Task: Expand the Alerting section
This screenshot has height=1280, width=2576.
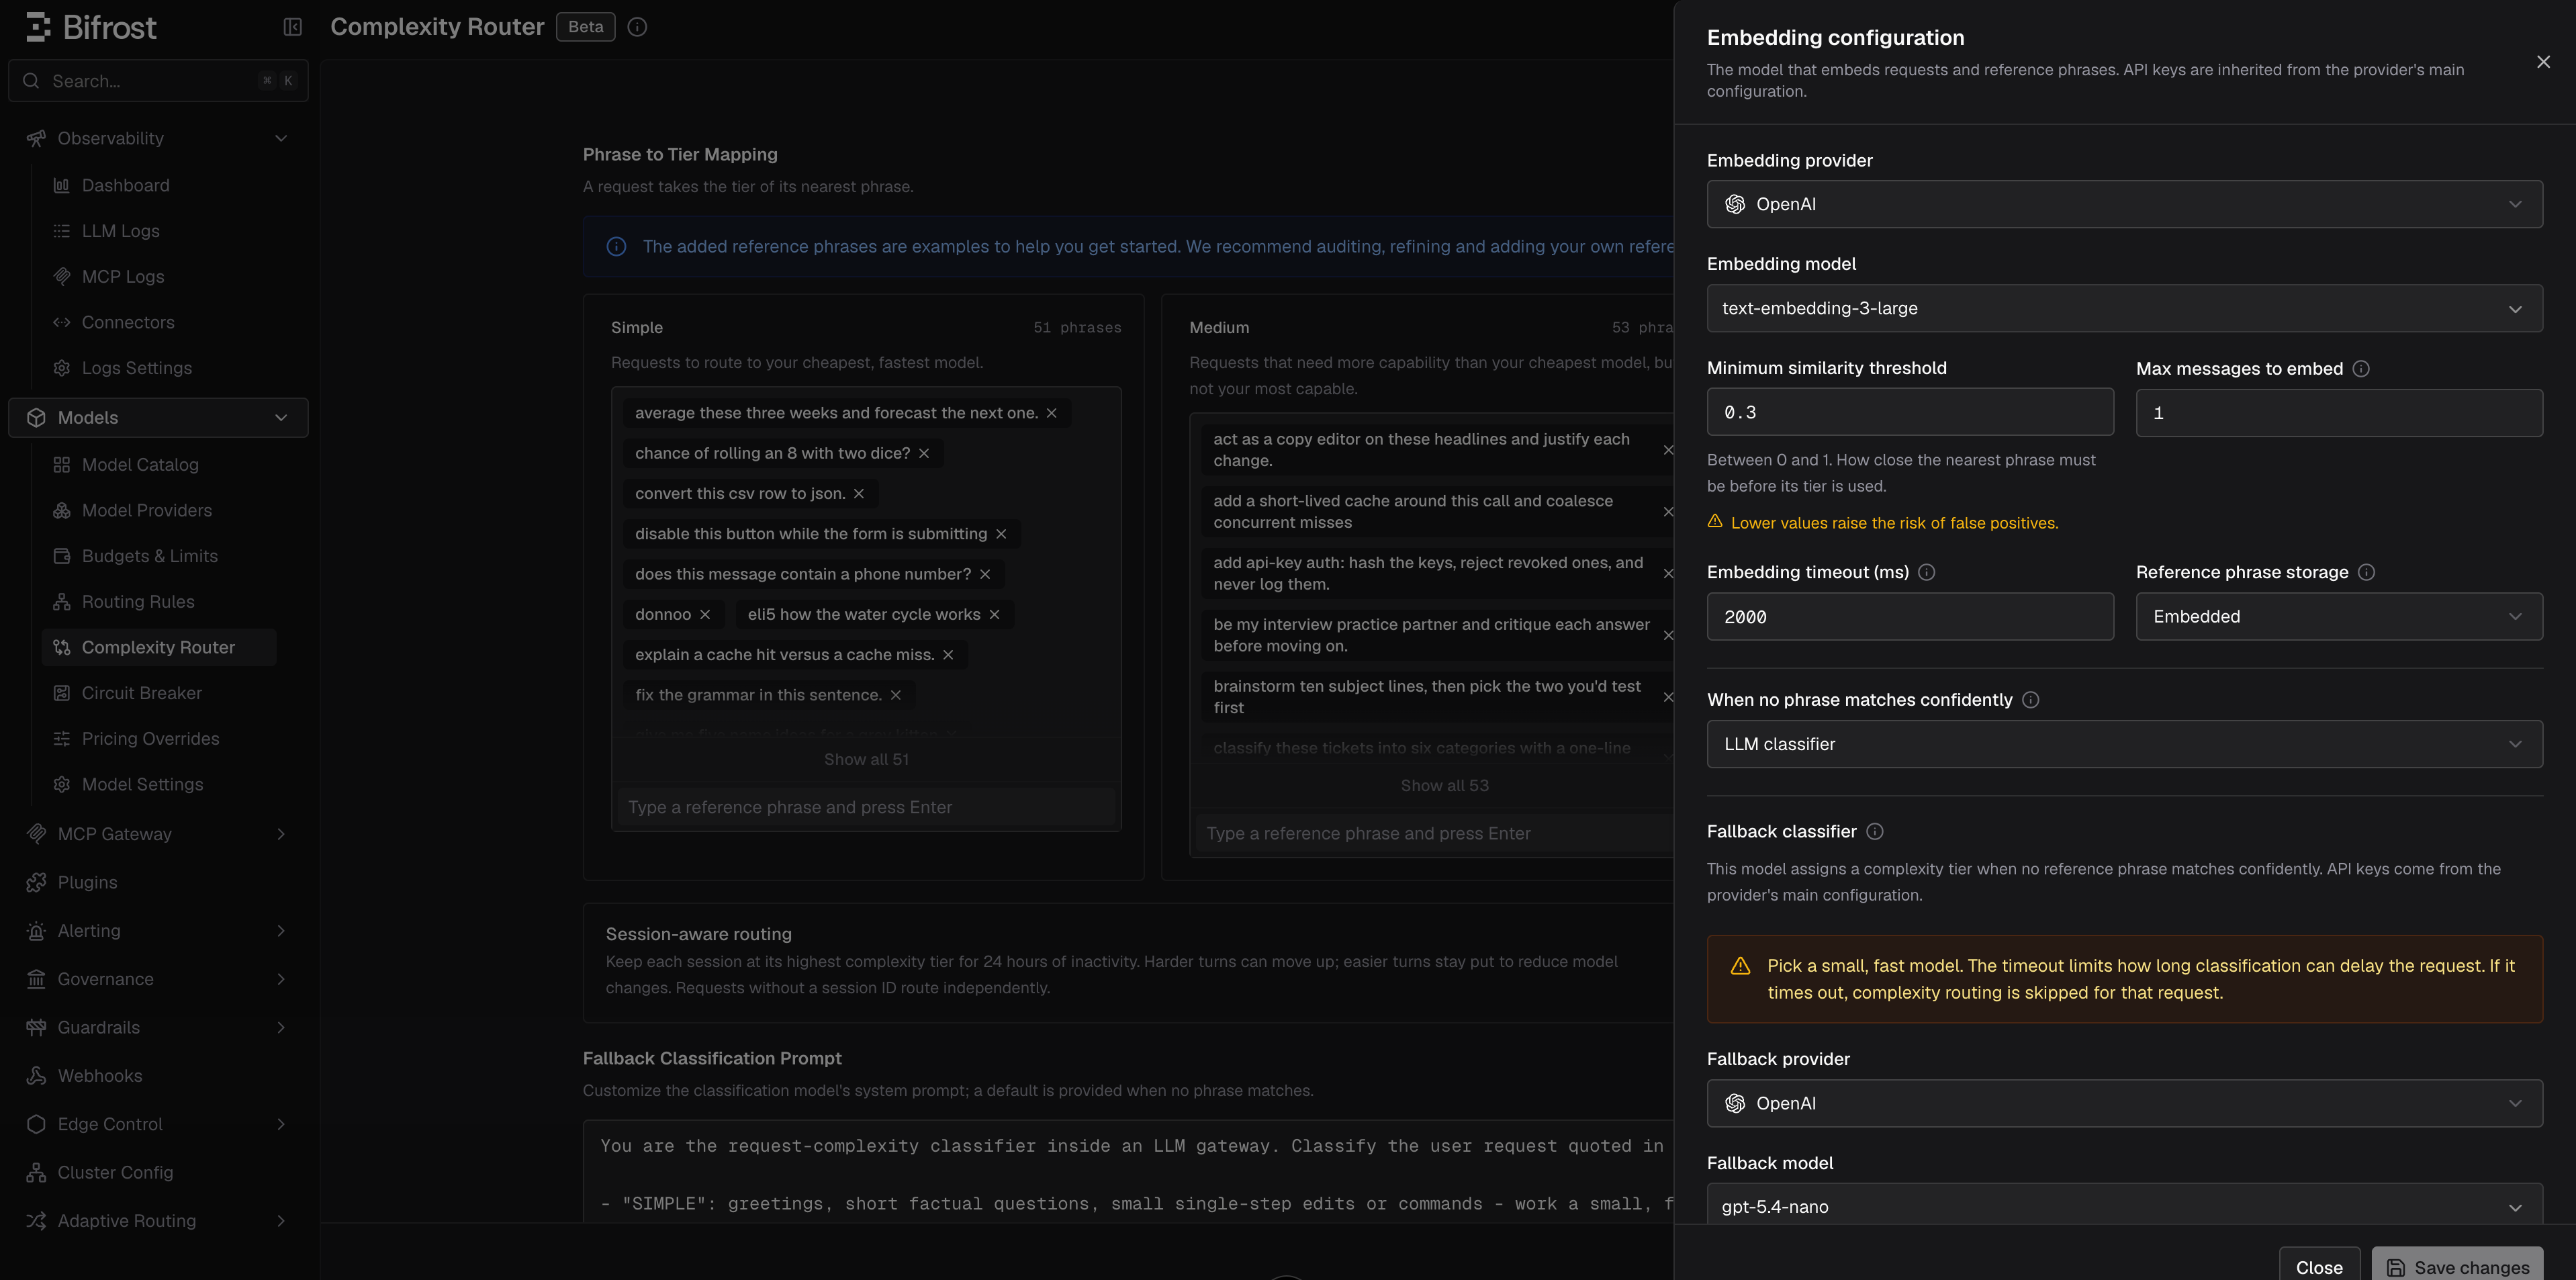Action: (158, 931)
